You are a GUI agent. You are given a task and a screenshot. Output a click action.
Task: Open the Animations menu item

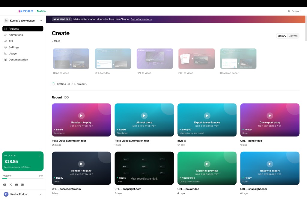[x=23, y=35]
